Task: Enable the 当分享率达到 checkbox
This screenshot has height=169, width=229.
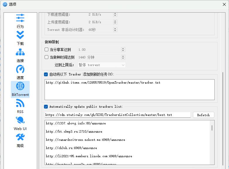Action: click(46, 50)
